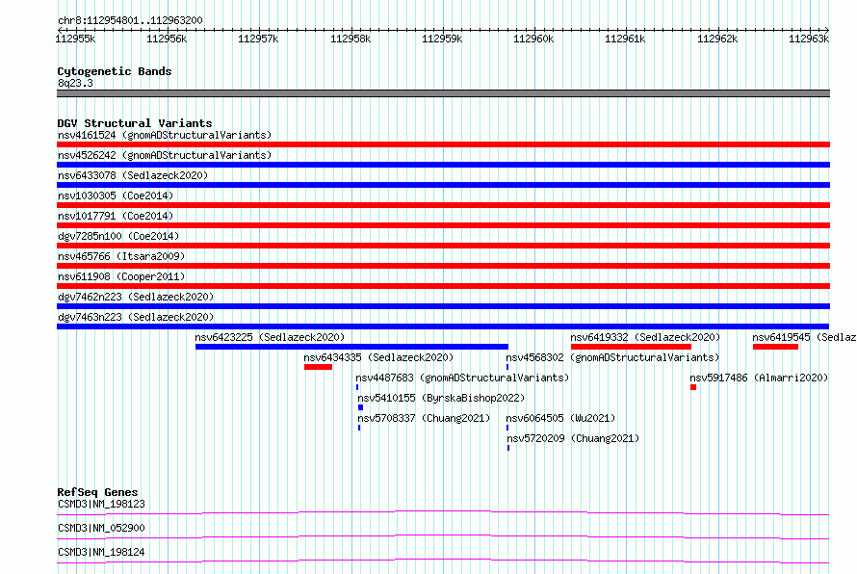This screenshot has height=574, width=857.
Task: Click the DGV Structural Variants heading
Action: coord(135,123)
